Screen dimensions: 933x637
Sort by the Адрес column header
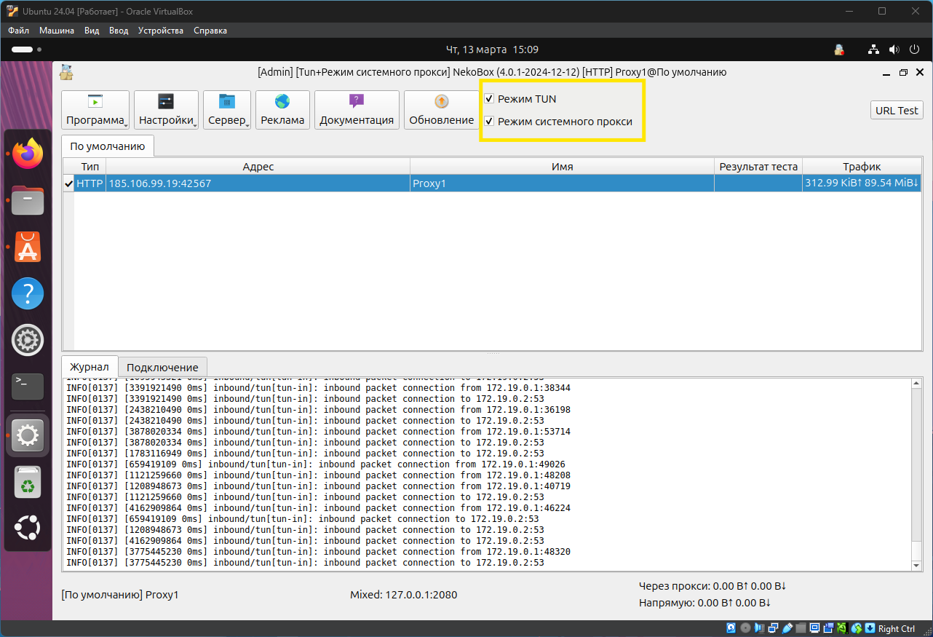click(x=258, y=167)
